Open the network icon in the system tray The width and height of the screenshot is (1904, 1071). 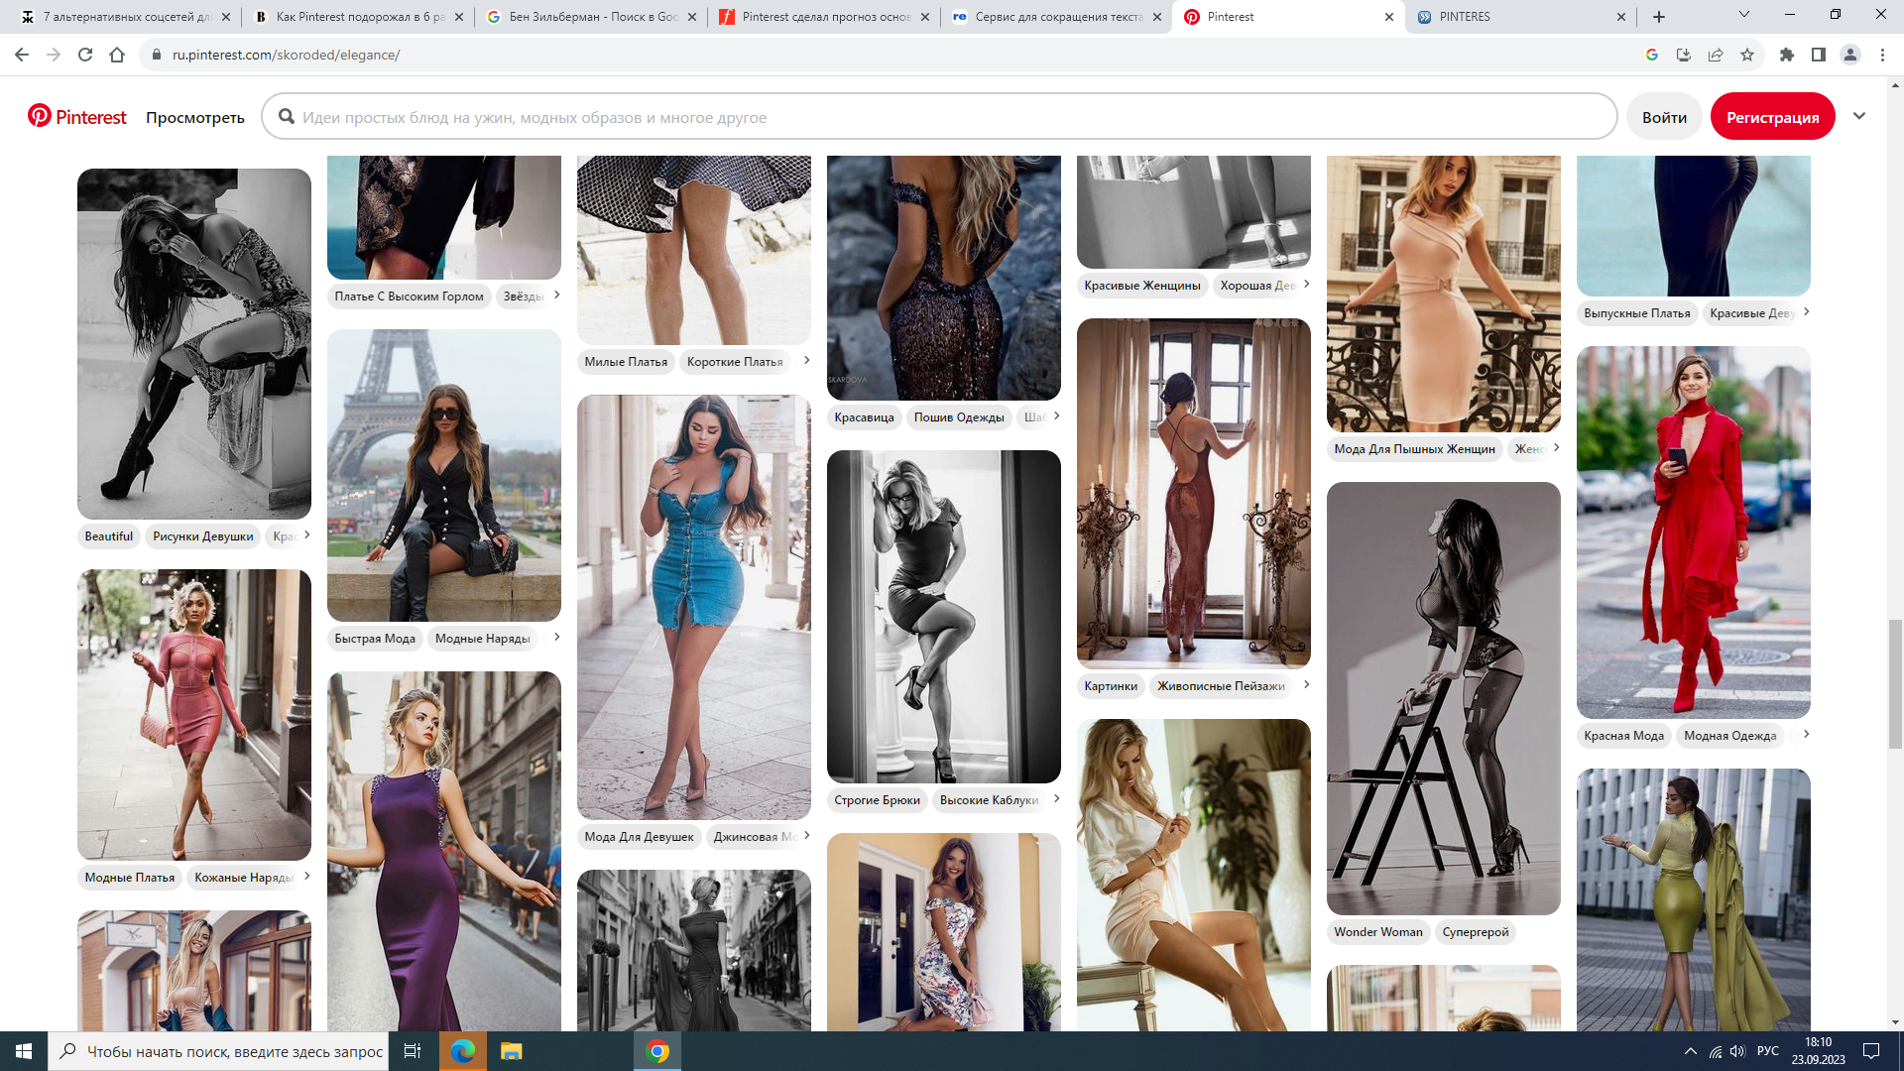point(1716,1051)
